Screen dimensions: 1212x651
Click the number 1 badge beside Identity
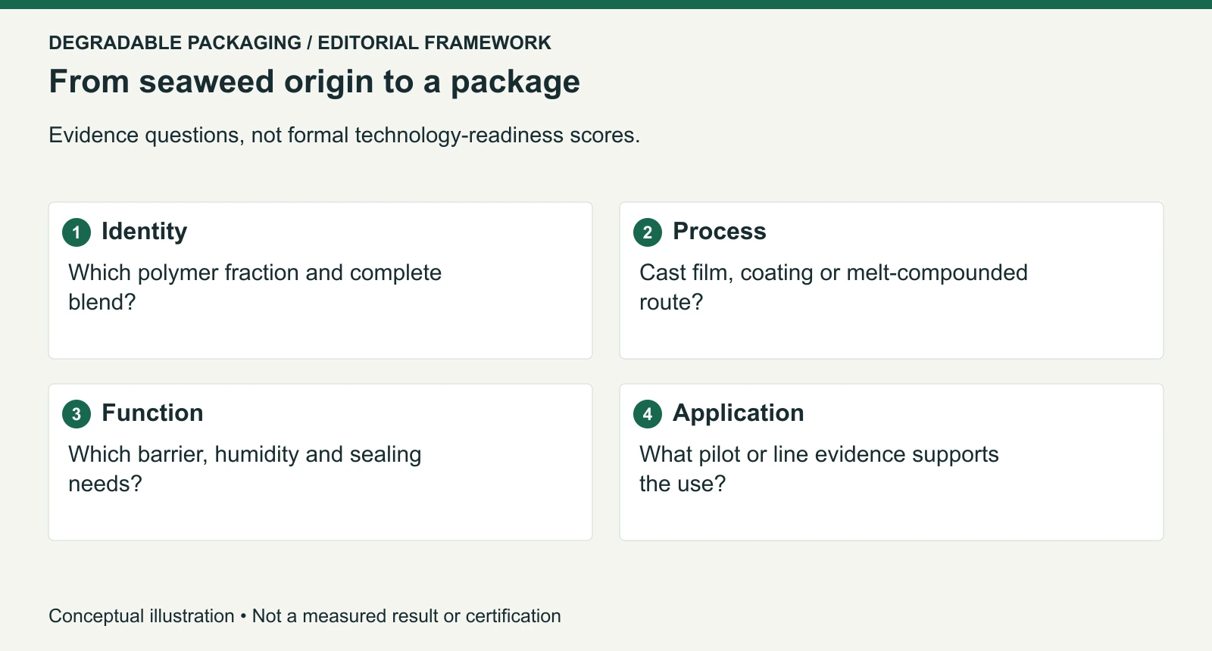(77, 232)
